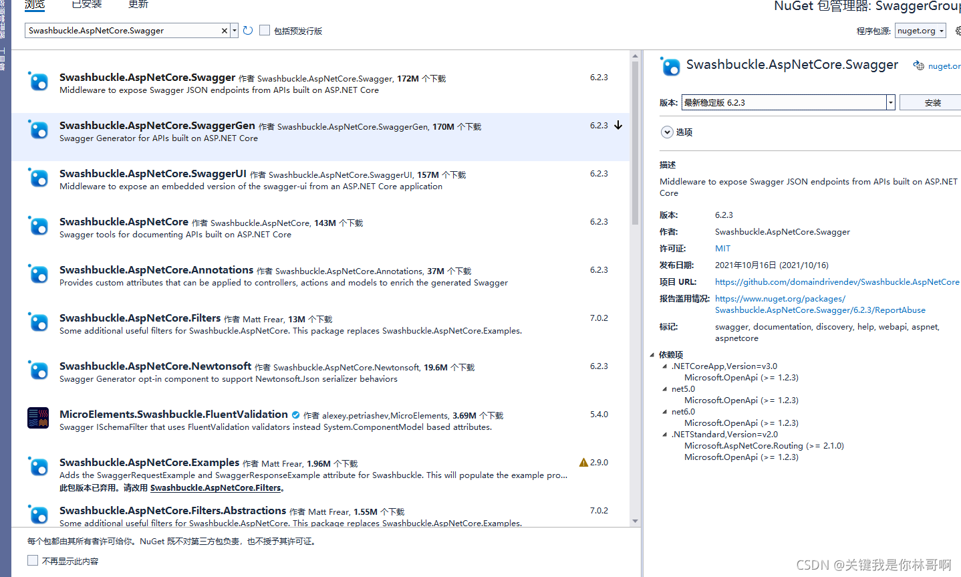Click the Swashbuckle.AspNetCore package icon
961x577 pixels.
point(38,226)
